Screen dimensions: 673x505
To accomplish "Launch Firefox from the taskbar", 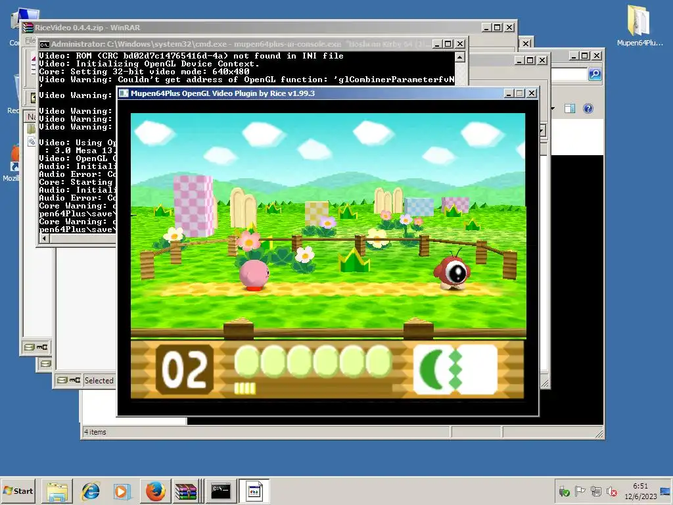I will pyautogui.click(x=155, y=491).
